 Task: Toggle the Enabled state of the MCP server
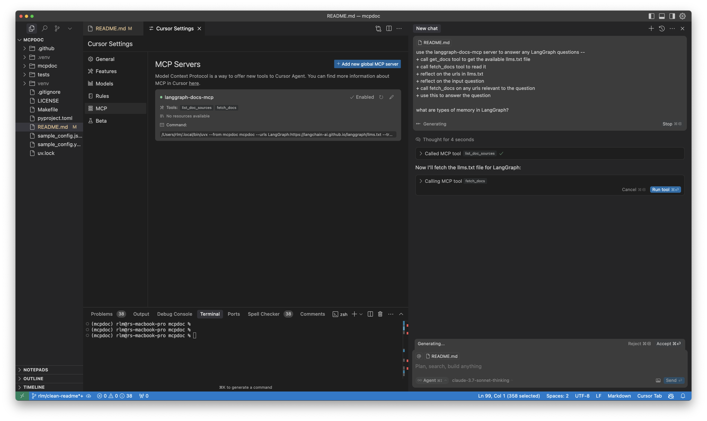[x=362, y=97]
